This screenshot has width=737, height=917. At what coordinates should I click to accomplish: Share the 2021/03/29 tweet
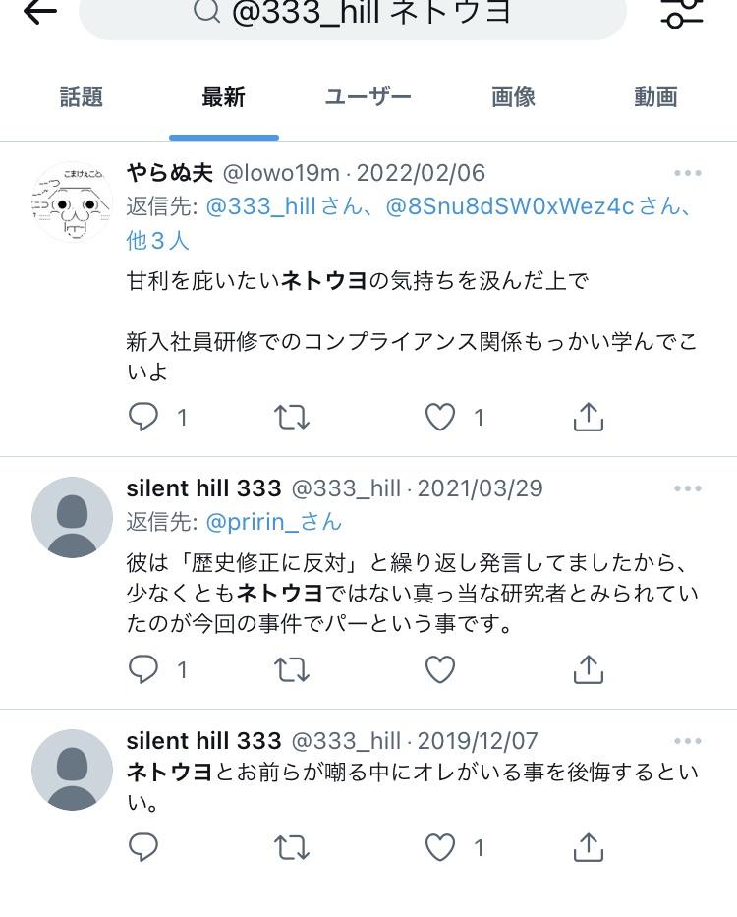tap(588, 669)
